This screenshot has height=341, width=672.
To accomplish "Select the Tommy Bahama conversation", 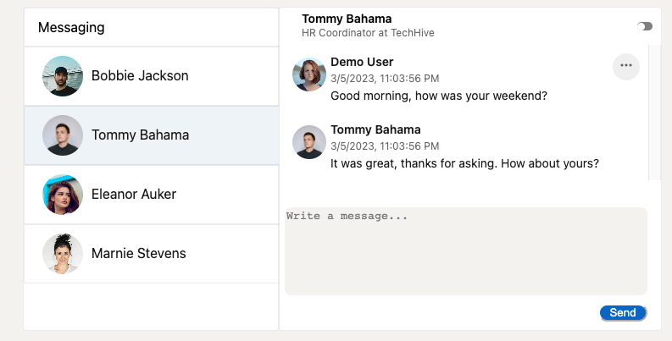I will tap(140, 135).
